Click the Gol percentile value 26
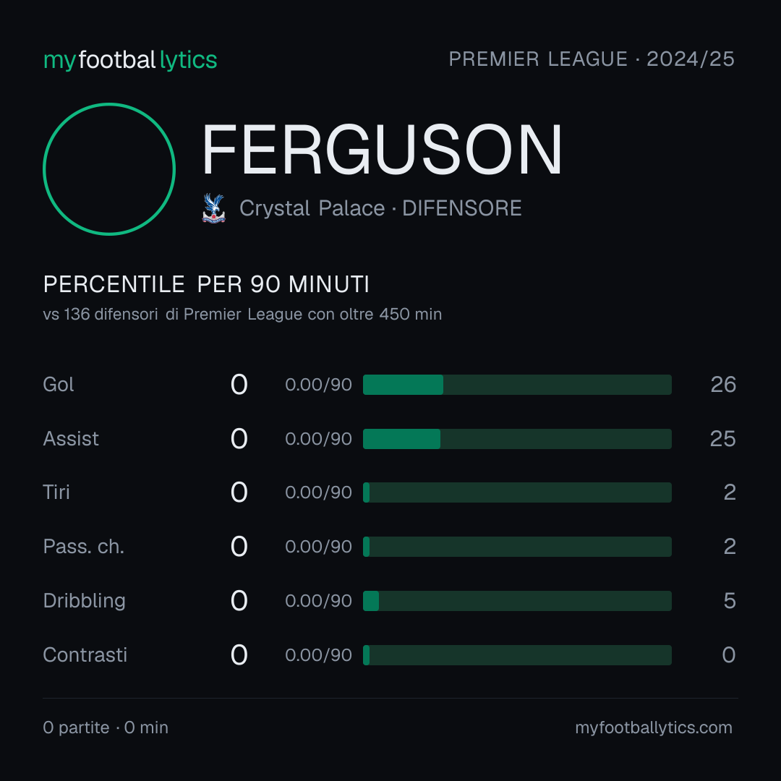781x781 pixels. point(723,385)
